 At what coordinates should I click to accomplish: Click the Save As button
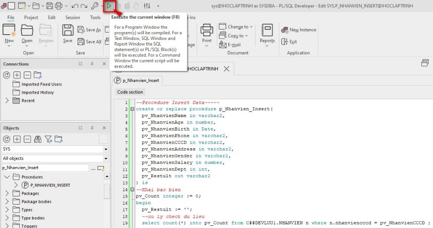89,29
